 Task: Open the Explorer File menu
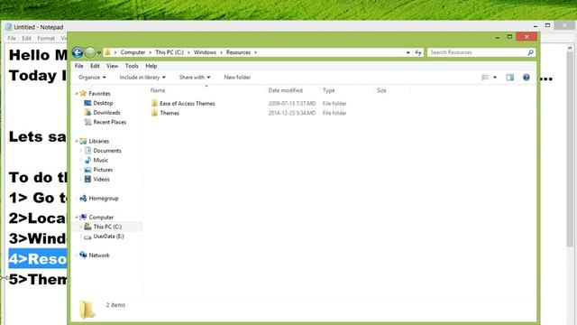pyautogui.click(x=79, y=66)
